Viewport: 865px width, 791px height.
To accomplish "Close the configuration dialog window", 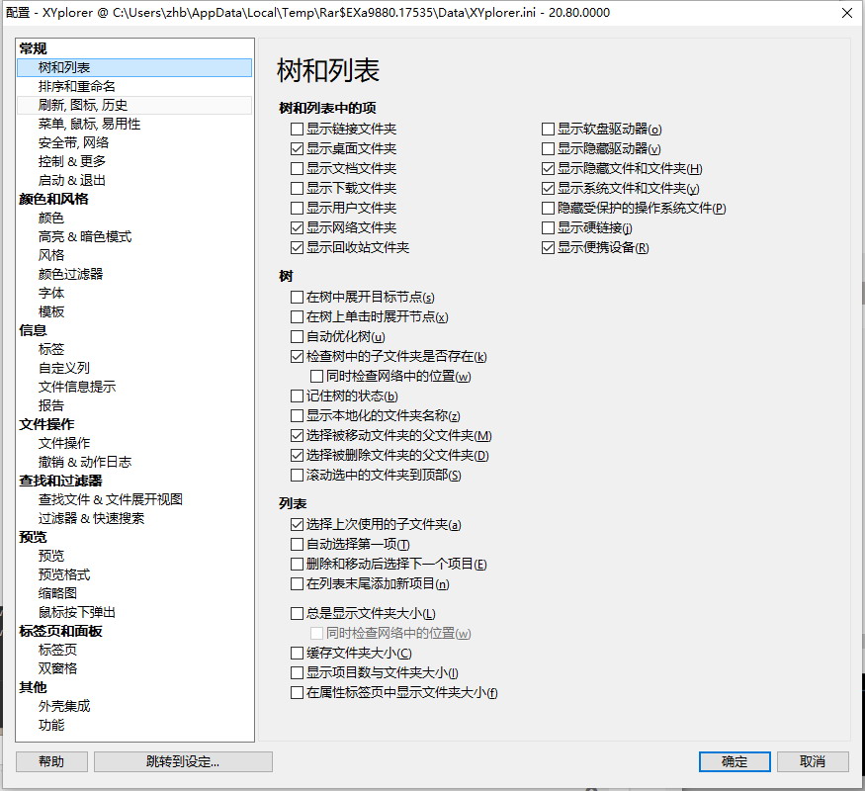I will [x=846, y=13].
